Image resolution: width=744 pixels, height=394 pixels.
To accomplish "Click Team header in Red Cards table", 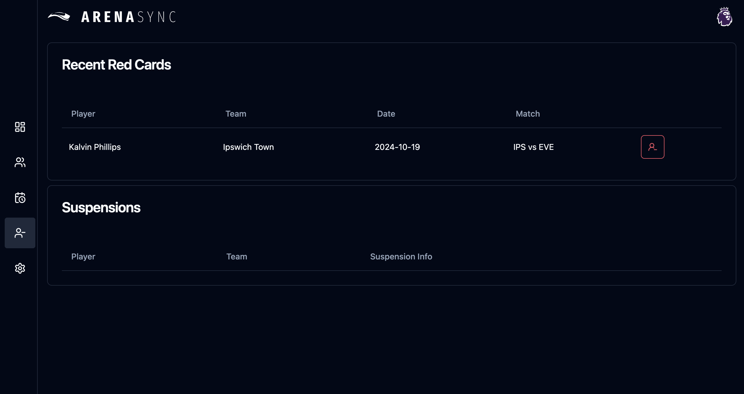I will (x=236, y=114).
